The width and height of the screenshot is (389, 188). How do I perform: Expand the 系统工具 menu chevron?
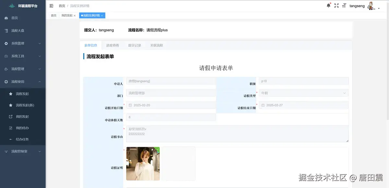click(40, 56)
